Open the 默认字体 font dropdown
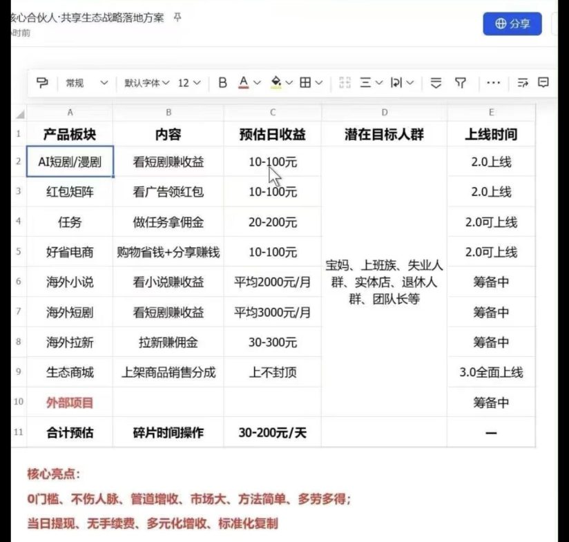Screen dimensions: 569x542 point(146,83)
